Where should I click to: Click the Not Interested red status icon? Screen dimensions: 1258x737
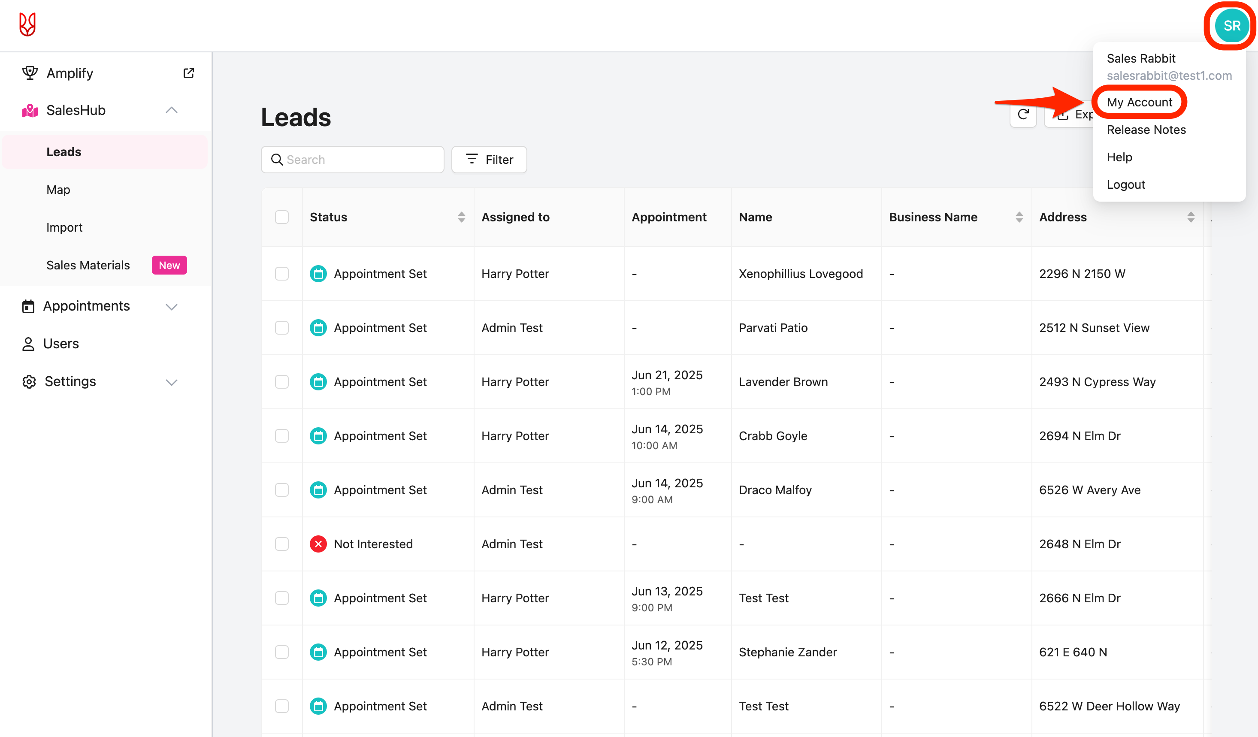[318, 544]
